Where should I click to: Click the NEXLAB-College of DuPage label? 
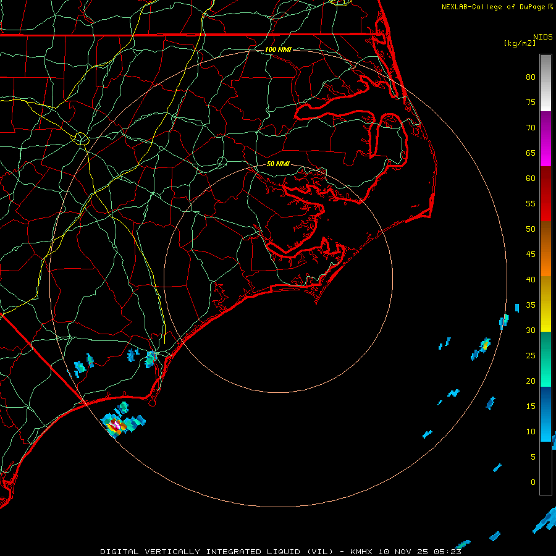pyautogui.click(x=494, y=7)
